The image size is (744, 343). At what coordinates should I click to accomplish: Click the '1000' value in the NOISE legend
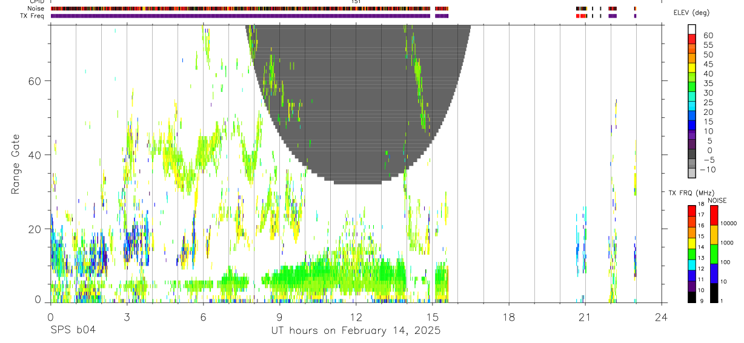point(726,243)
